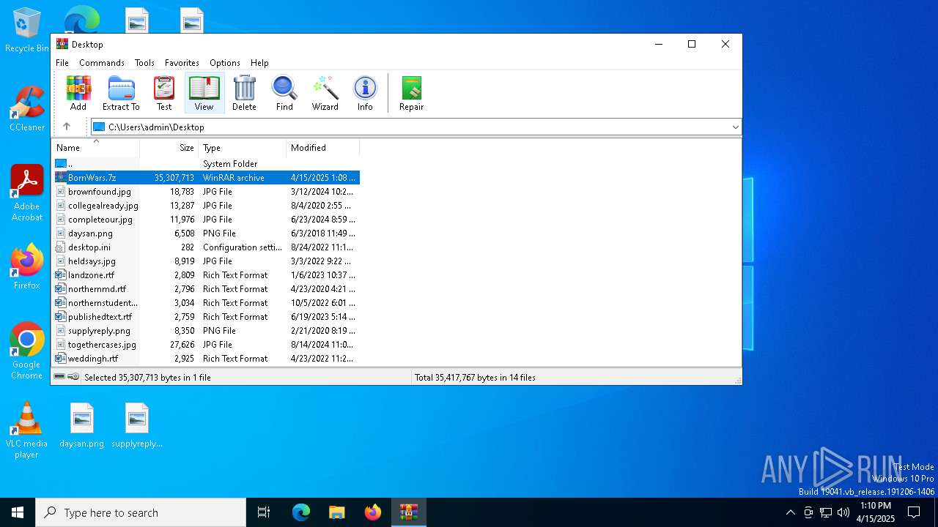The image size is (938, 527).
Task: Select supplyreply.png in the file list
Action: [x=206, y=331]
